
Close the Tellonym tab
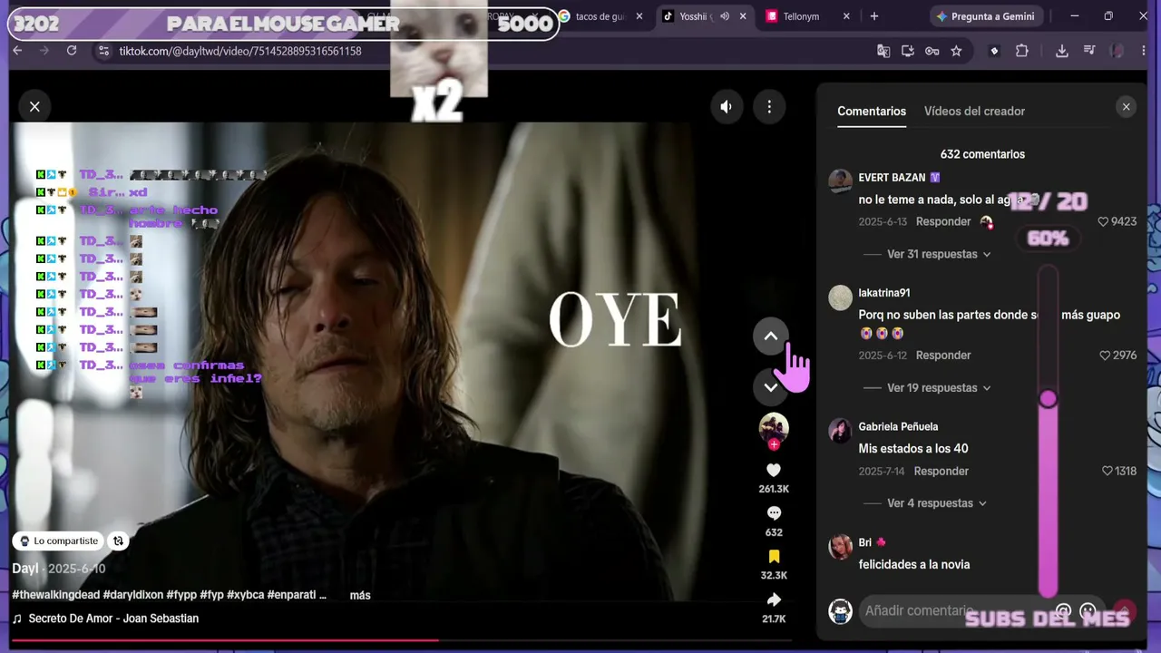(x=846, y=16)
